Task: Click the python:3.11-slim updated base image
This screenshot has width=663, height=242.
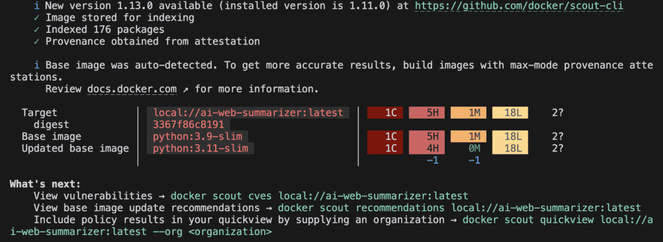Action: (x=201, y=148)
